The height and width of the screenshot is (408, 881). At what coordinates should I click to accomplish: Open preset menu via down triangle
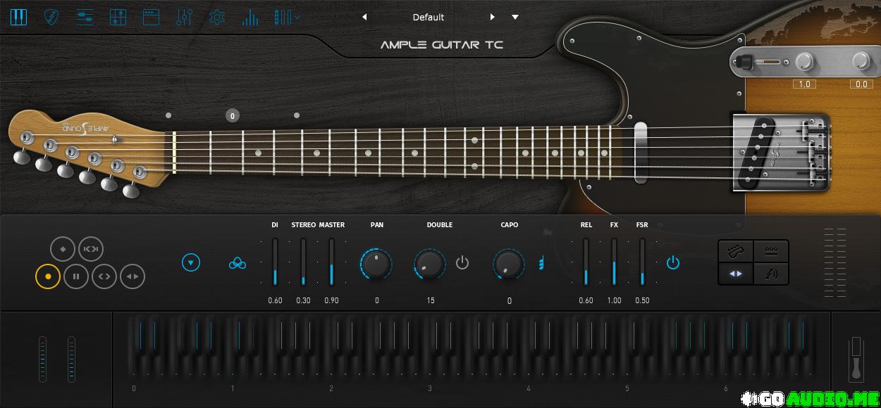click(515, 17)
